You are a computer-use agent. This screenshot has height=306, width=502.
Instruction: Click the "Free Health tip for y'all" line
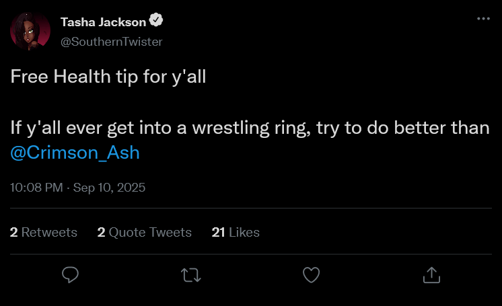click(108, 77)
